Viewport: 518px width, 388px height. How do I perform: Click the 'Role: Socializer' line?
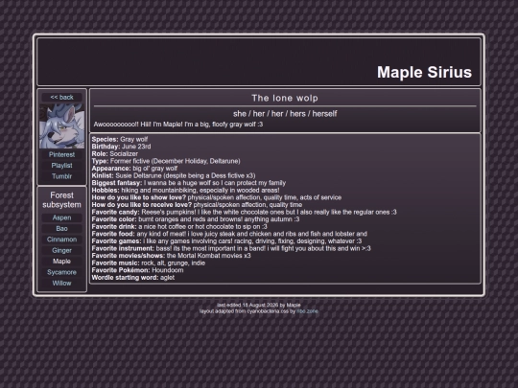coord(115,153)
